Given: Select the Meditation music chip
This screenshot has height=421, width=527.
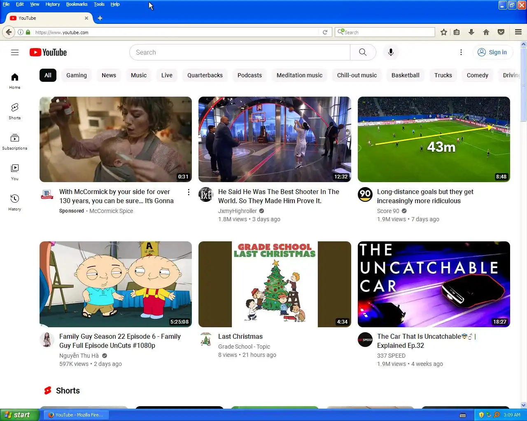Looking at the screenshot, I should click(x=299, y=75).
